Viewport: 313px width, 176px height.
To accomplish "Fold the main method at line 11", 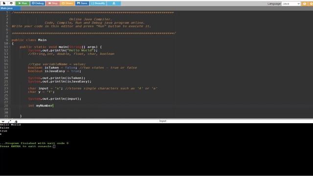I will pos(10,47).
